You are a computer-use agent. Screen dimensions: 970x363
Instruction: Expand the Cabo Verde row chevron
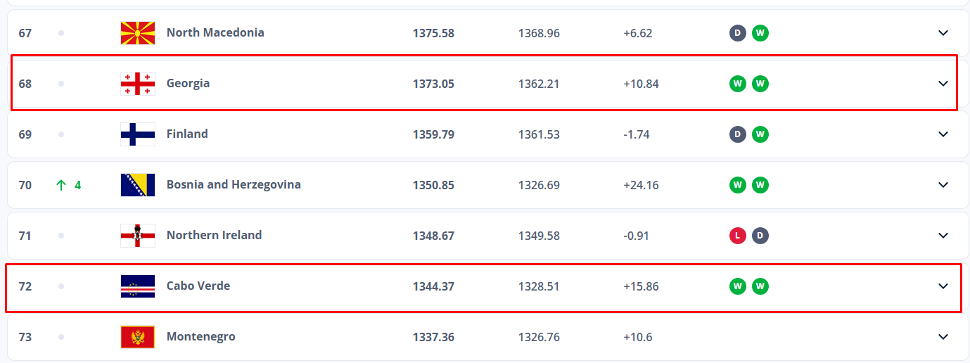pos(943,286)
